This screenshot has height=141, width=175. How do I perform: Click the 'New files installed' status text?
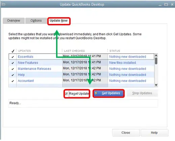[x=123, y=63]
